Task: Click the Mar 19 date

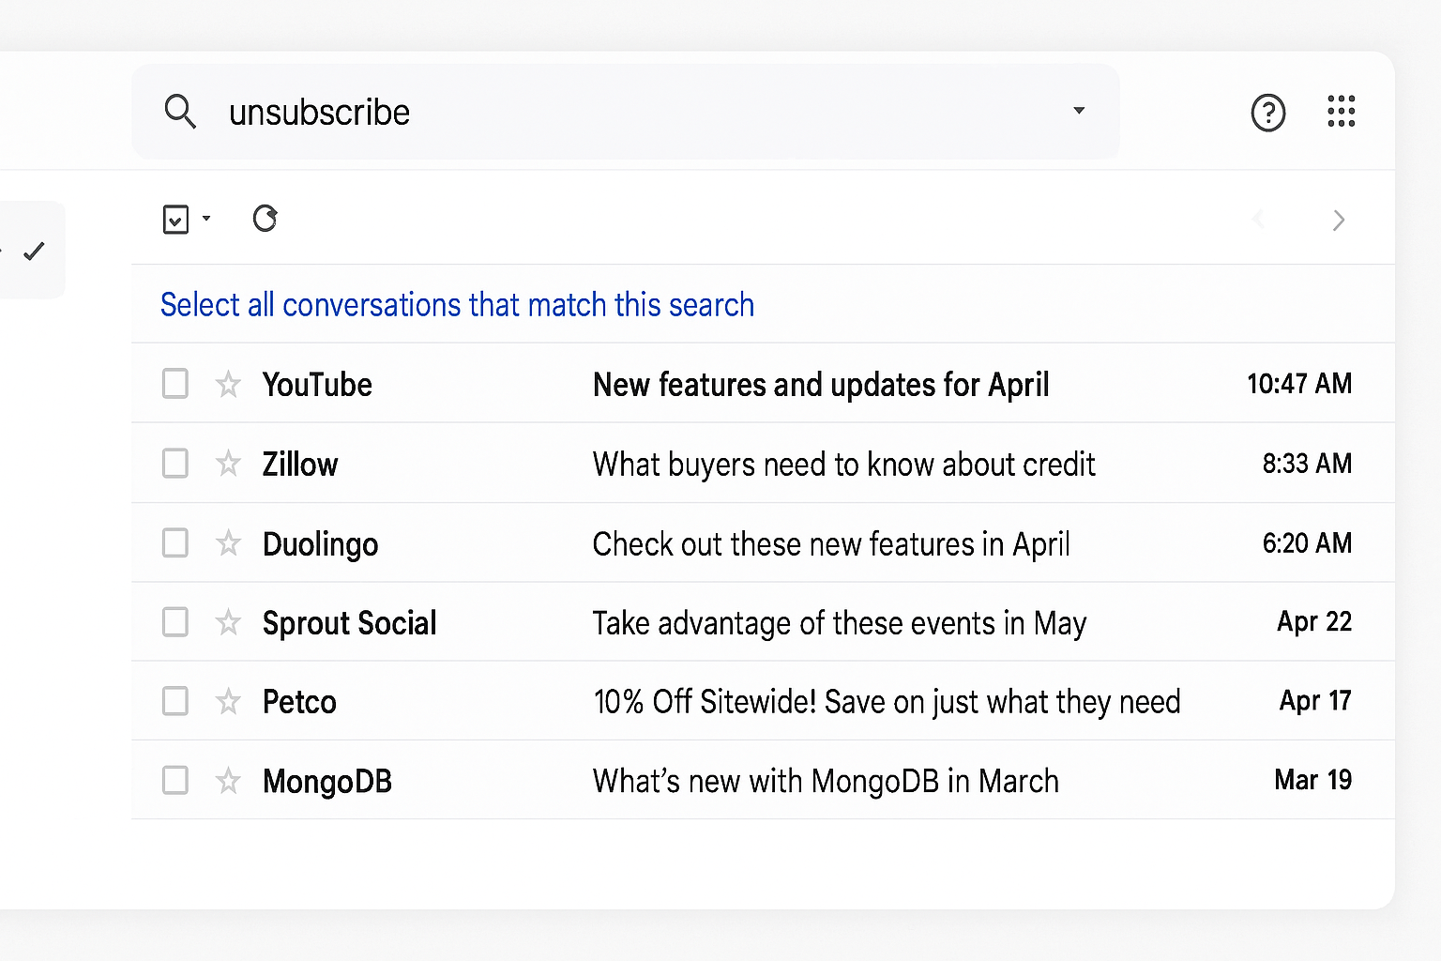Action: [1312, 780]
